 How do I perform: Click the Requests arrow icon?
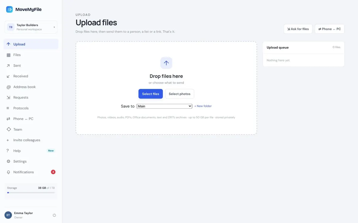click(8, 98)
